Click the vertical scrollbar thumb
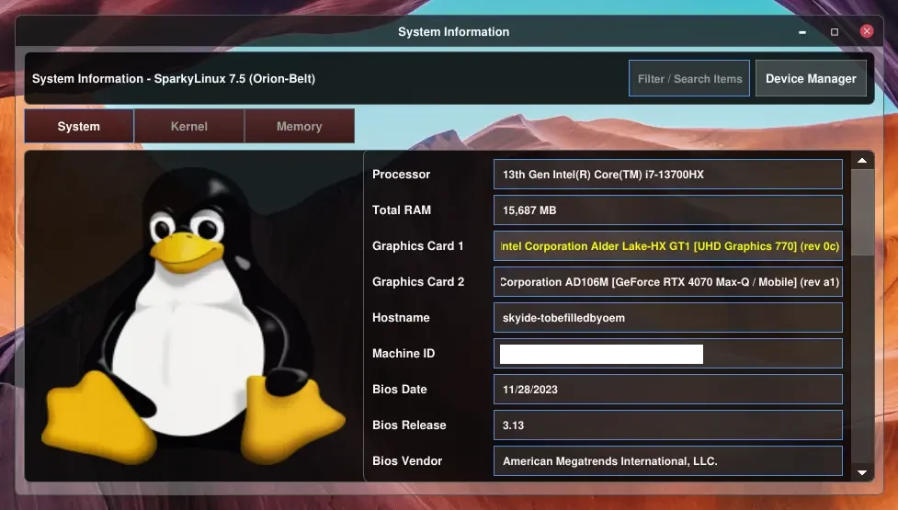 862,211
